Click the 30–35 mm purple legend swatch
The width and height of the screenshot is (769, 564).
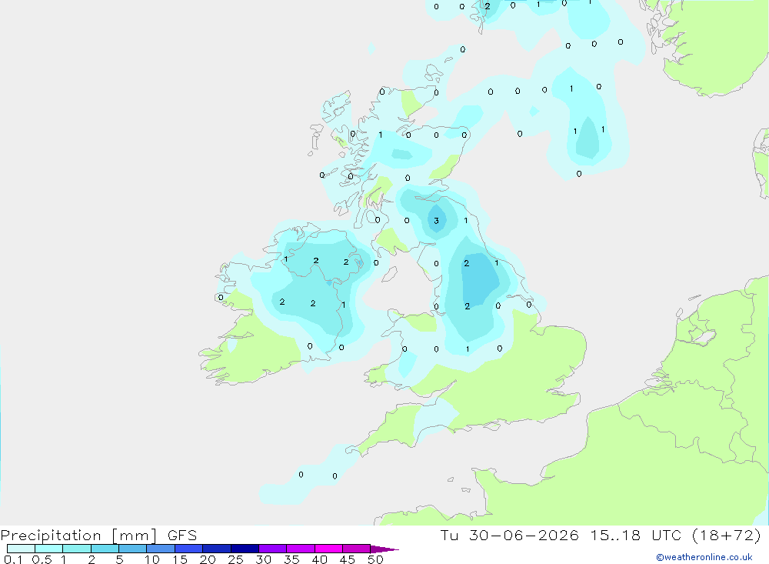coord(272,549)
